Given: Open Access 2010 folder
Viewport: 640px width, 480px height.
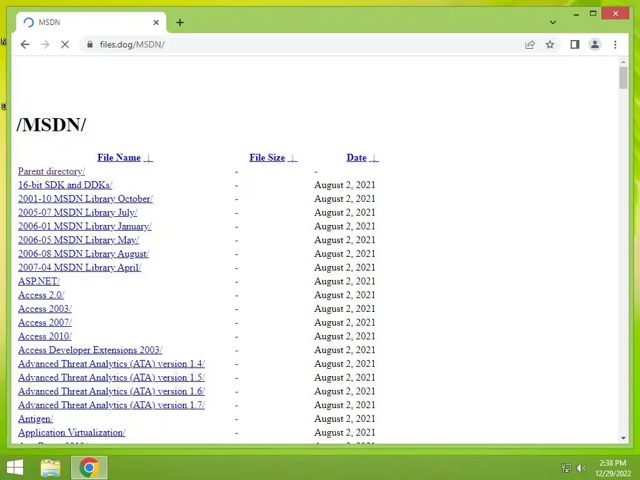Looking at the screenshot, I should [45, 336].
